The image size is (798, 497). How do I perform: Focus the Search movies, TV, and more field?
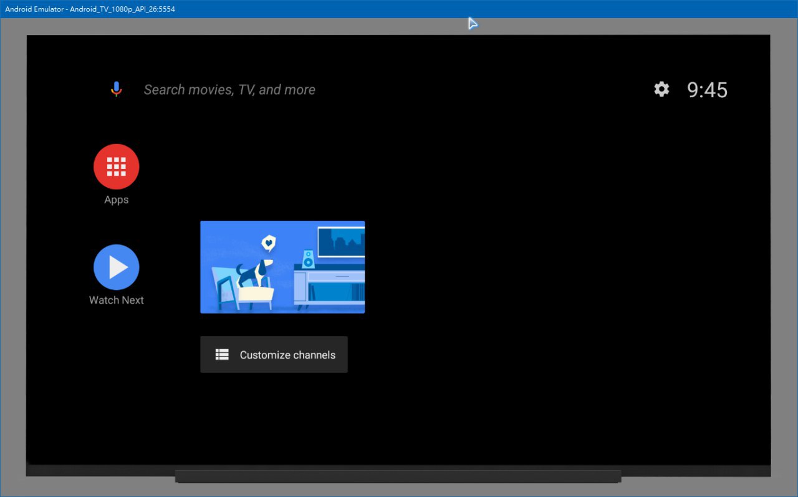pos(229,90)
